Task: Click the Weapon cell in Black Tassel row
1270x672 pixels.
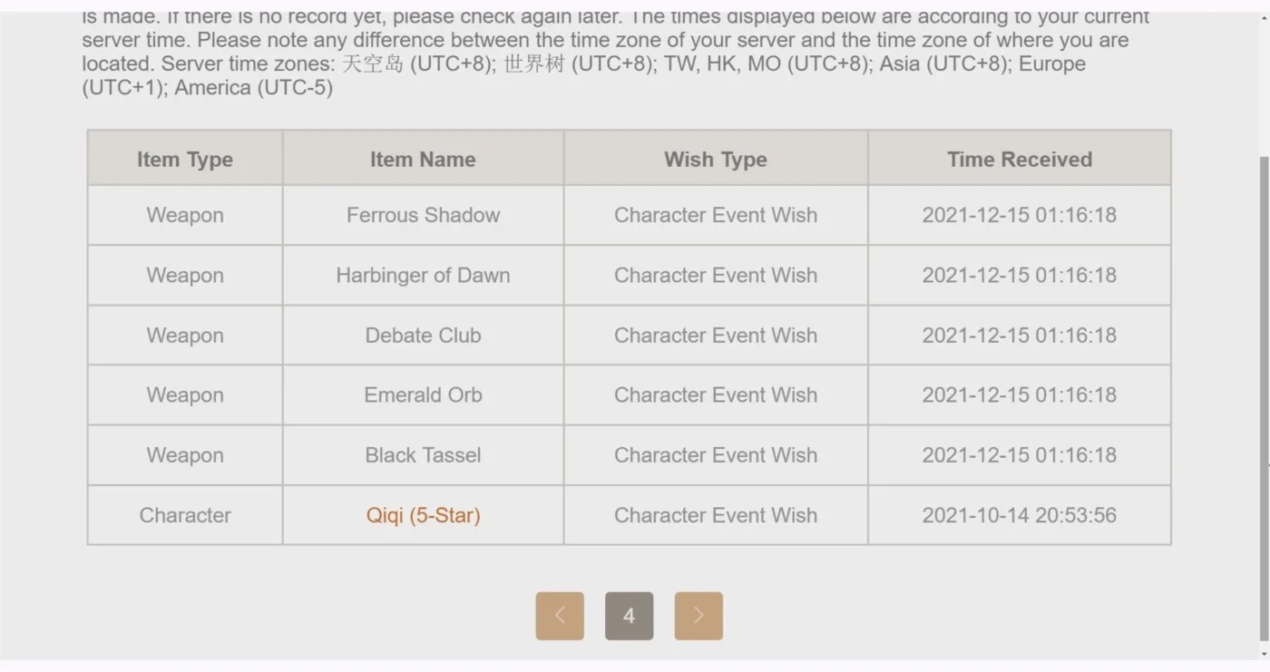Action: pyautogui.click(x=185, y=454)
